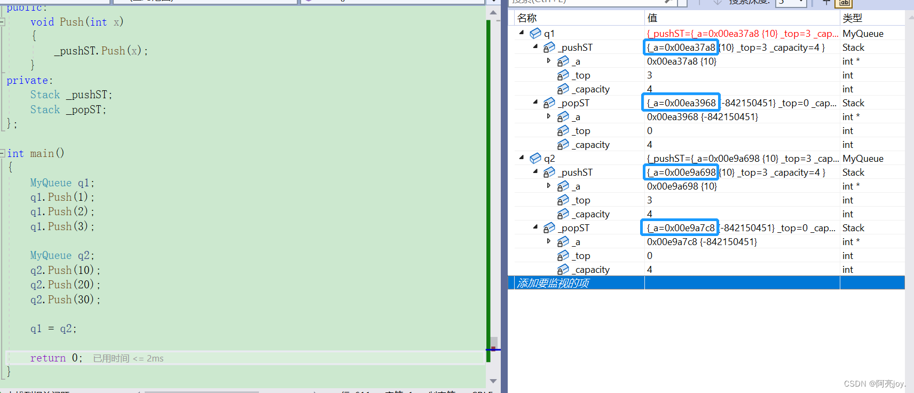Screen dimensions: 914x393
Task: Click the MyQueue type cell of q2
Action: pyautogui.click(x=863, y=159)
